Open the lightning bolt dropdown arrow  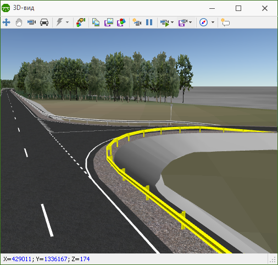point(68,23)
